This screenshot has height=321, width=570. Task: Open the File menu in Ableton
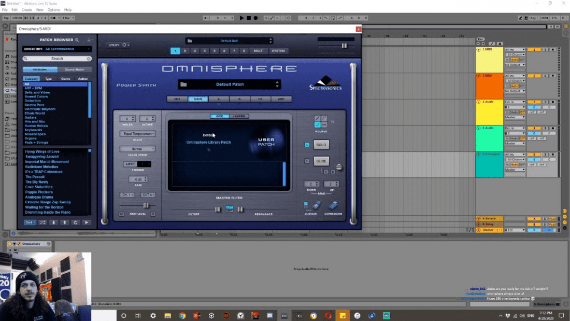[x=5, y=10]
